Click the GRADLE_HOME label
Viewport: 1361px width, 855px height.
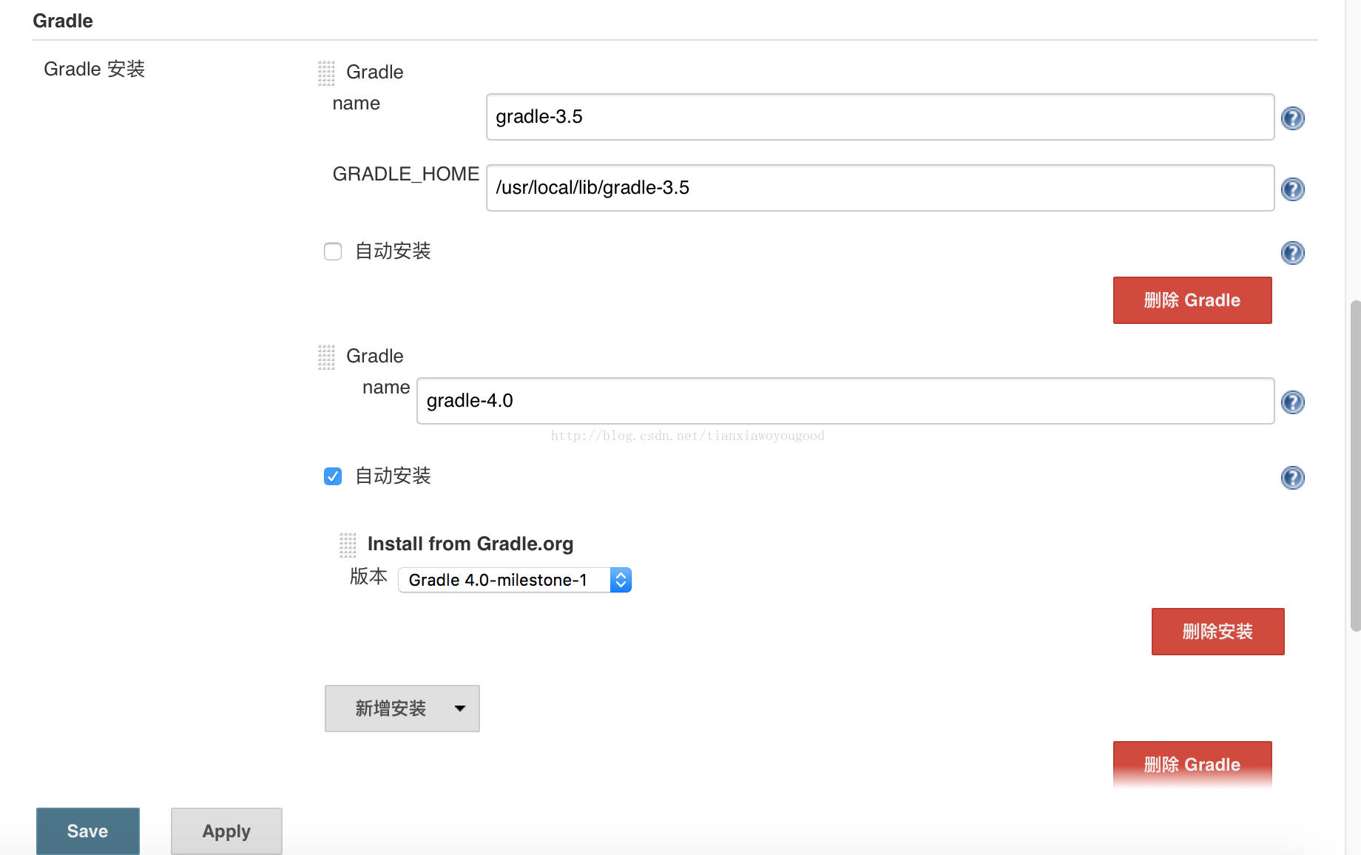tap(405, 175)
